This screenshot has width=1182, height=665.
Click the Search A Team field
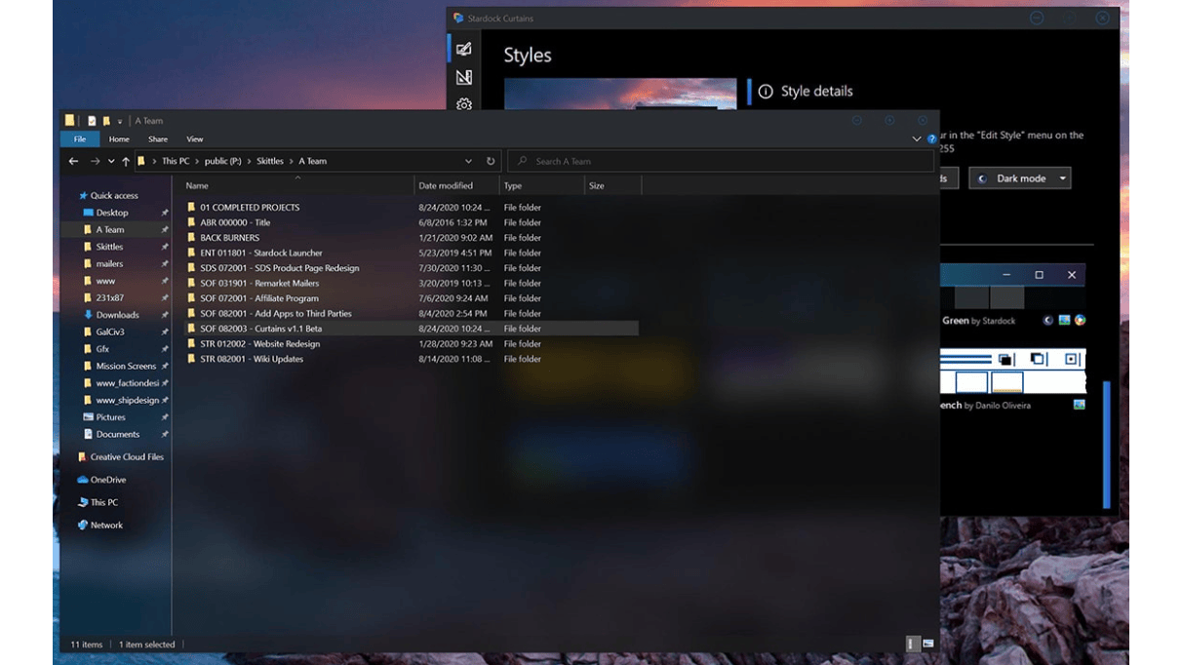(721, 161)
